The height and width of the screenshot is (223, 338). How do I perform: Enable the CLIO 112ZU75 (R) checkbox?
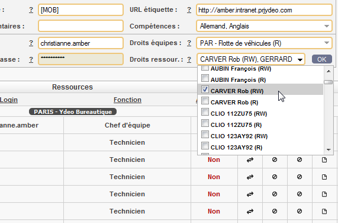click(205, 123)
